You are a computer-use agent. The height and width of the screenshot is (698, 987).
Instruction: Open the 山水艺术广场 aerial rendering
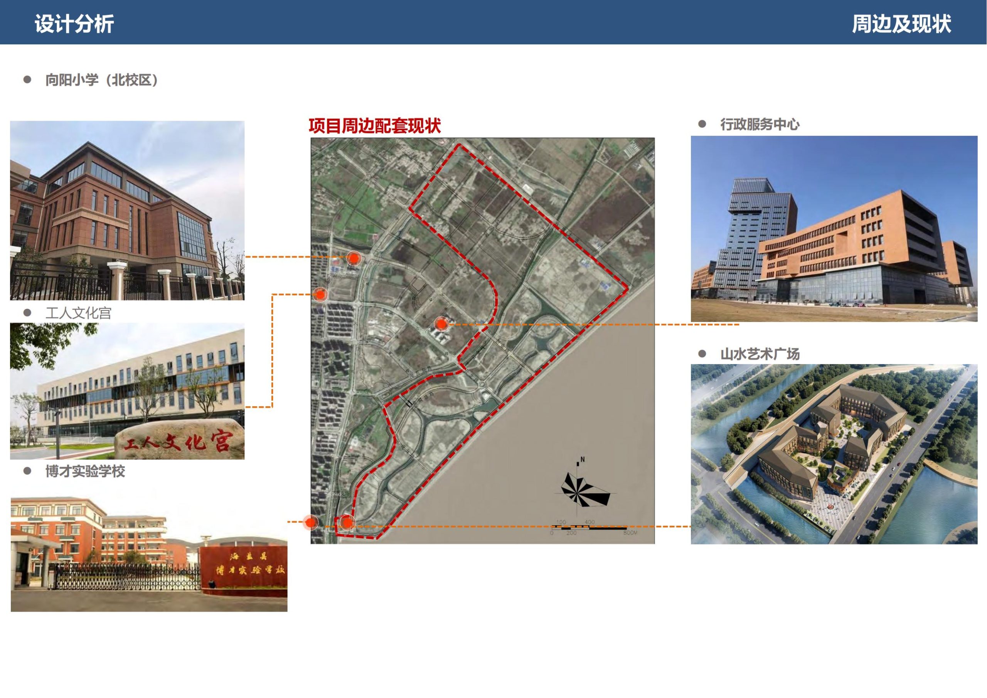pos(834,454)
